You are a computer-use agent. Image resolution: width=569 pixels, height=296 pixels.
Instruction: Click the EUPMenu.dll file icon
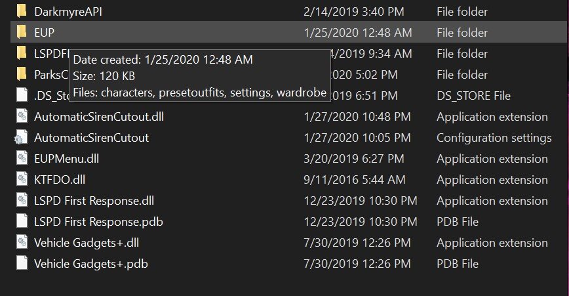click(x=22, y=159)
